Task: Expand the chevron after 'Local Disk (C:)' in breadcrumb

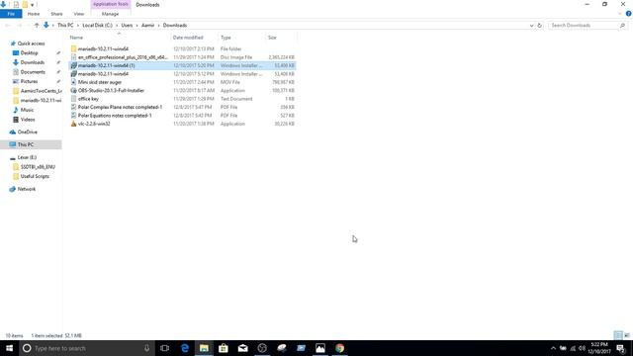Action: click(117, 25)
